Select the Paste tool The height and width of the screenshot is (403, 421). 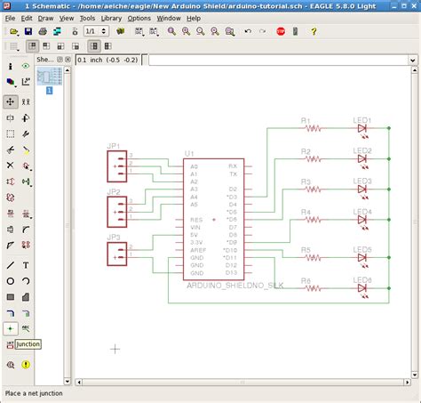click(x=26, y=149)
